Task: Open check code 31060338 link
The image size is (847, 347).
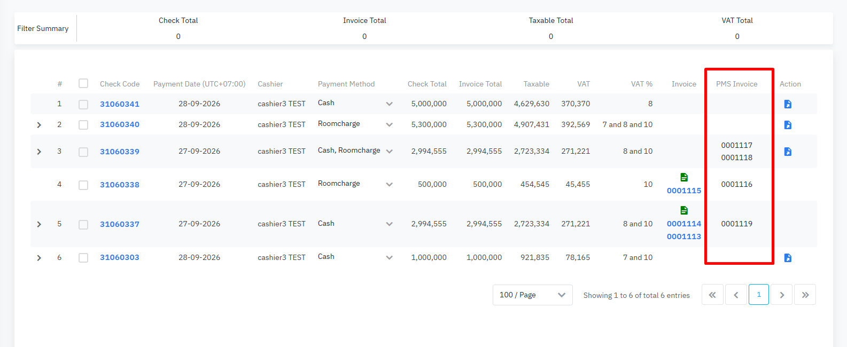Action: click(120, 185)
